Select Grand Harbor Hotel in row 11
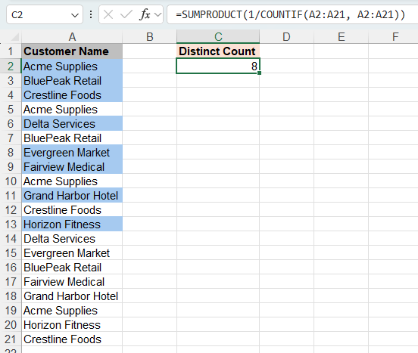Screen dimensions: 418x353 [72, 196]
